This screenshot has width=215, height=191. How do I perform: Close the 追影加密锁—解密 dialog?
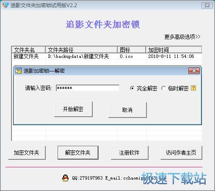click(x=194, y=71)
